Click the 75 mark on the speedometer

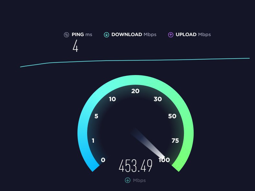click(x=175, y=140)
